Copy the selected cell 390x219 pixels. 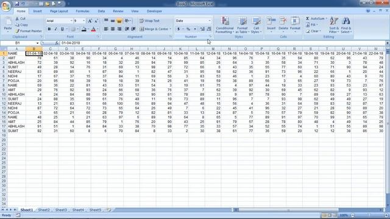pos(21,25)
